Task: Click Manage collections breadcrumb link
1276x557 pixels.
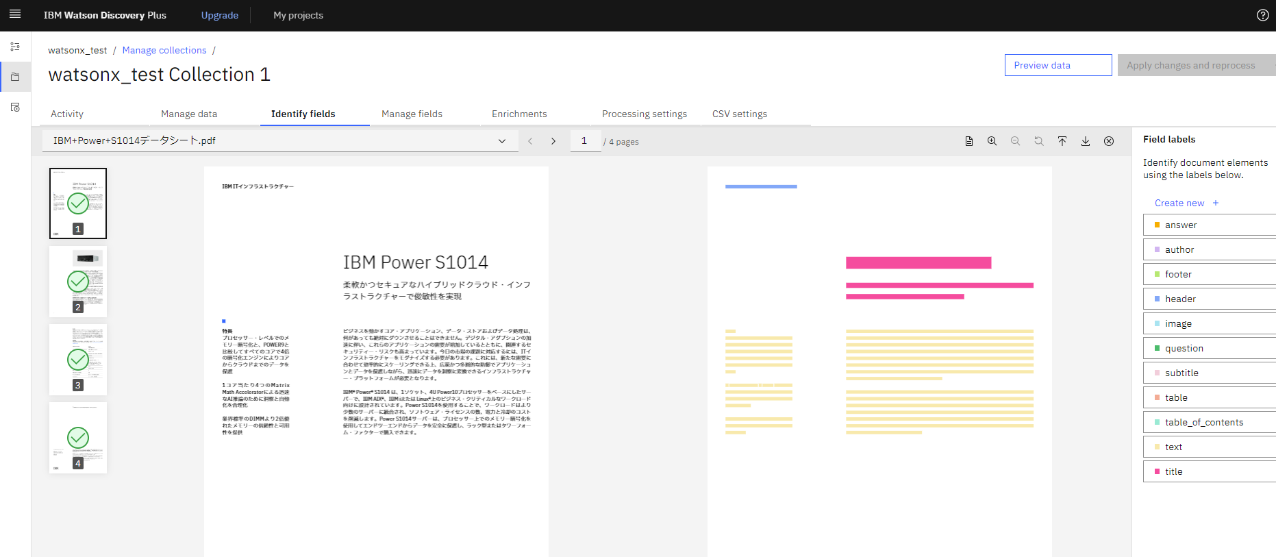Action: pyautogui.click(x=164, y=50)
